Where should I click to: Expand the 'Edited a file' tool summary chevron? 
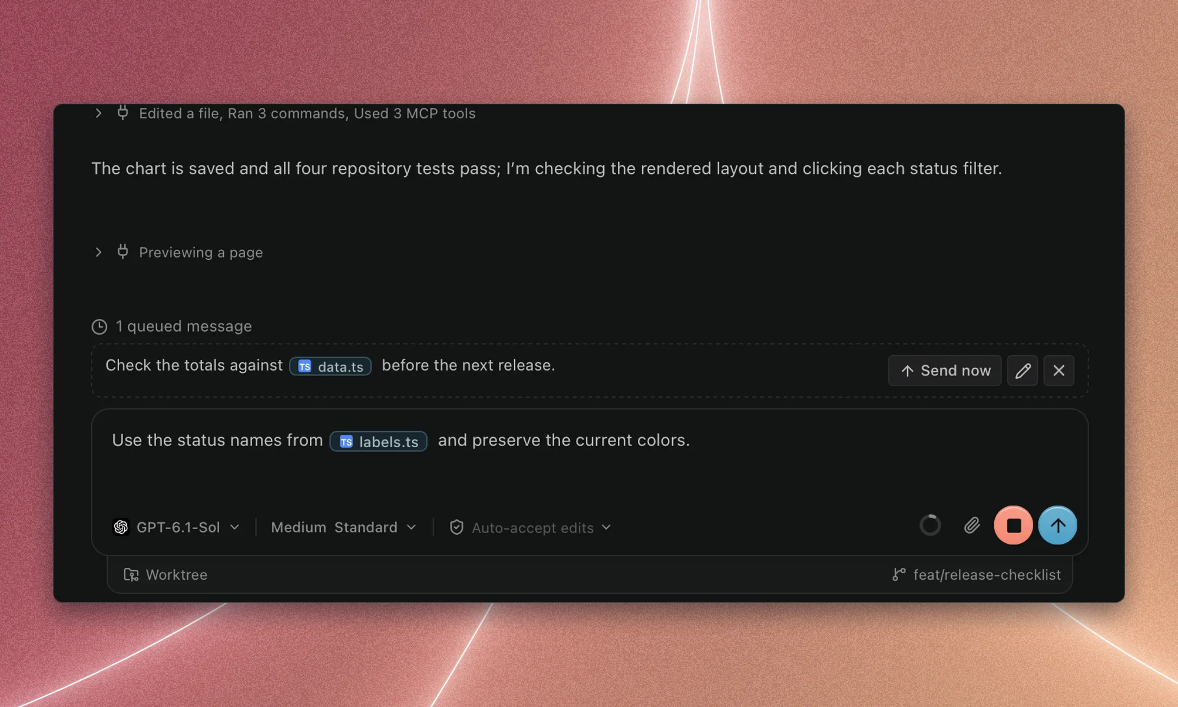(98, 113)
